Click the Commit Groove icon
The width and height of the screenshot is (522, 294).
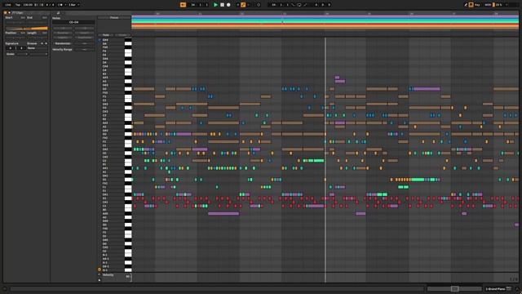46,43
